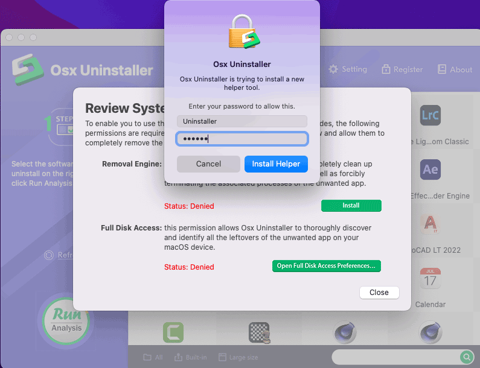Select the After Effects Render Engine icon

click(430, 170)
